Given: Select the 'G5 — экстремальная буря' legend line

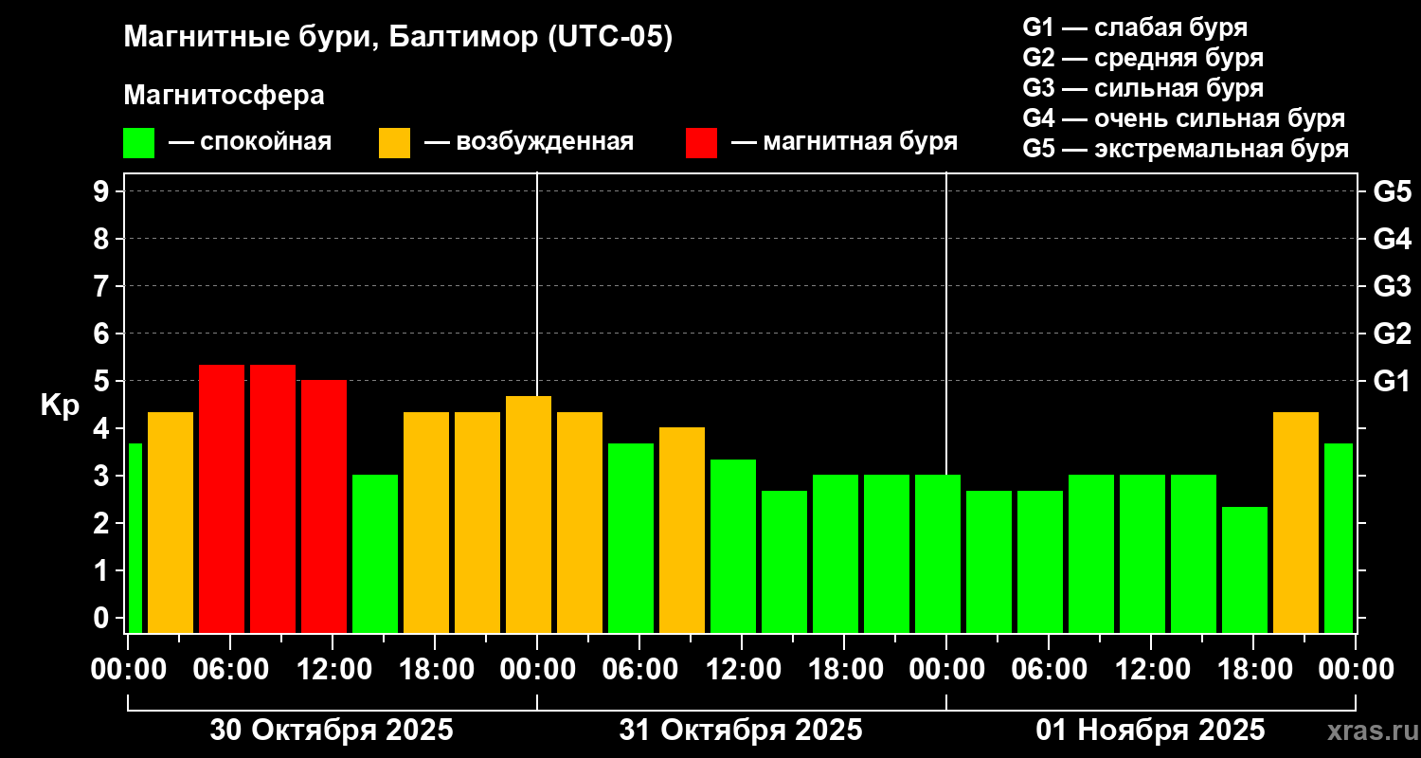Looking at the screenshot, I should click(x=1185, y=149).
